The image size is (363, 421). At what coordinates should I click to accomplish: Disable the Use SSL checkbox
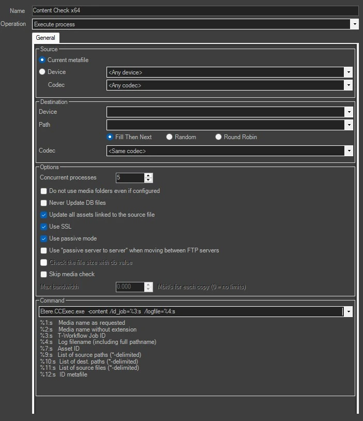pos(44,227)
